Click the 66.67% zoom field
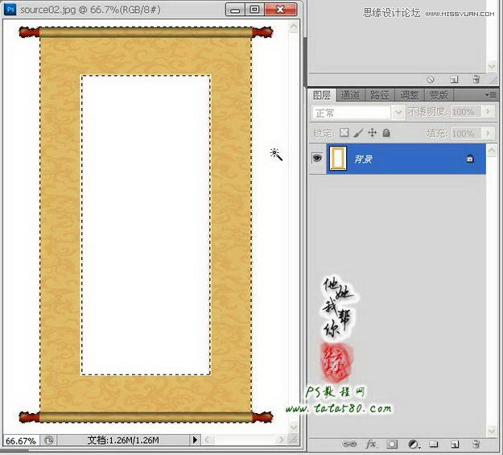Viewport: 503px width, 455px height. (x=21, y=441)
